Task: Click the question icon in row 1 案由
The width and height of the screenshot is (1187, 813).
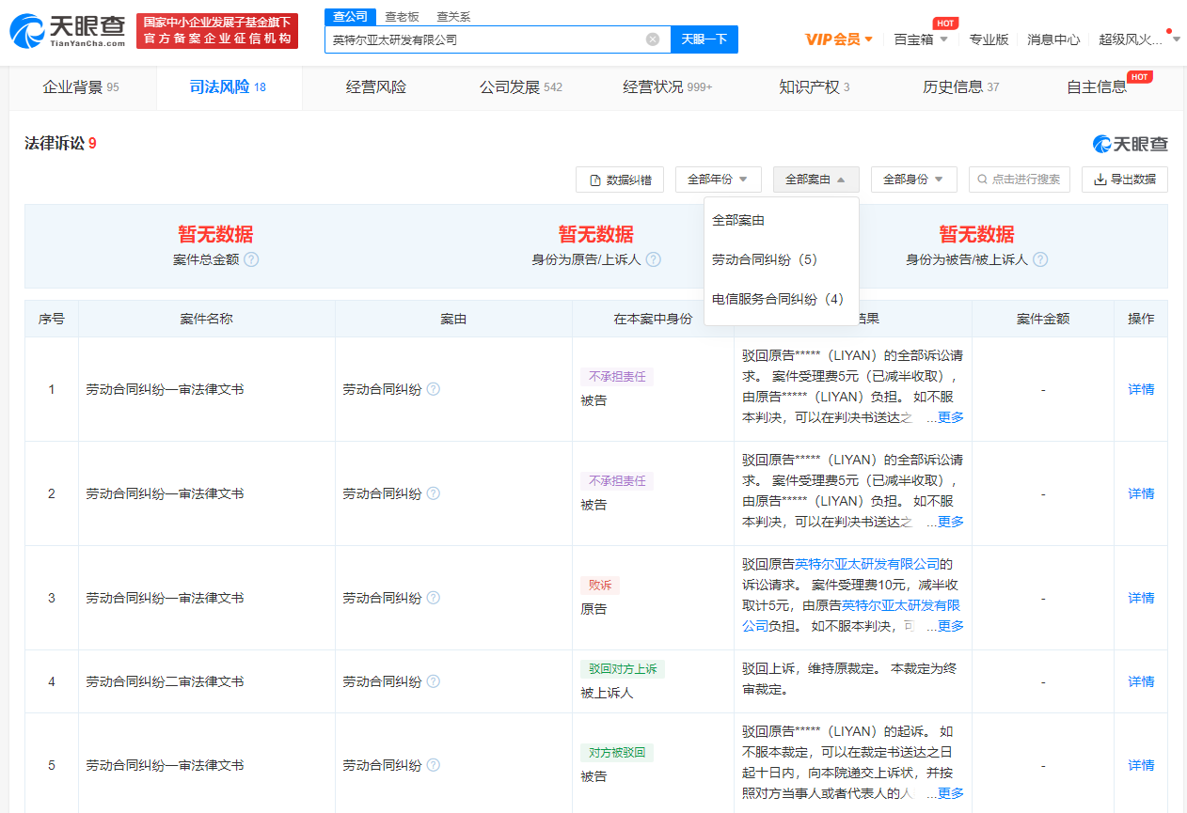Action: pos(434,389)
